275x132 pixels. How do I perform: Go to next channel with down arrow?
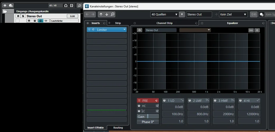107,15
